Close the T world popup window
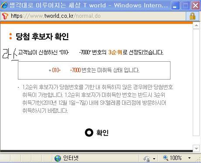This screenshot has height=163, width=201. point(195,6)
